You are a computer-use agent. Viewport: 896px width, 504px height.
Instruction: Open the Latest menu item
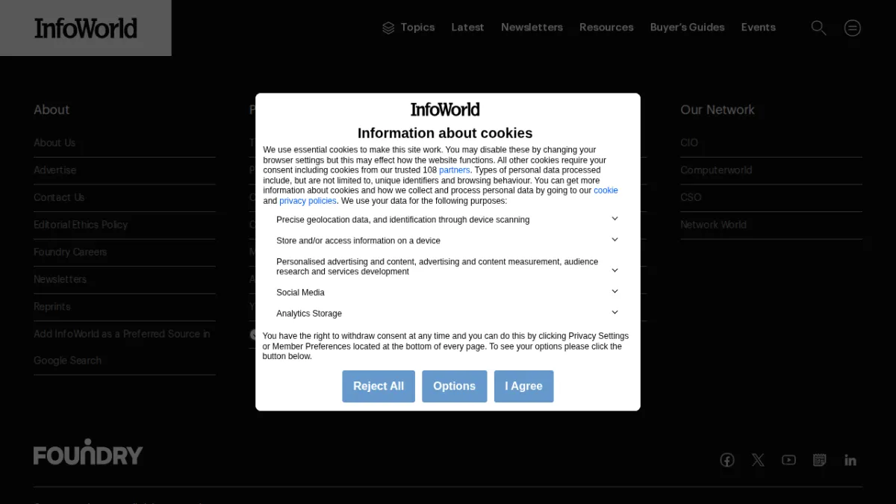tap(467, 28)
